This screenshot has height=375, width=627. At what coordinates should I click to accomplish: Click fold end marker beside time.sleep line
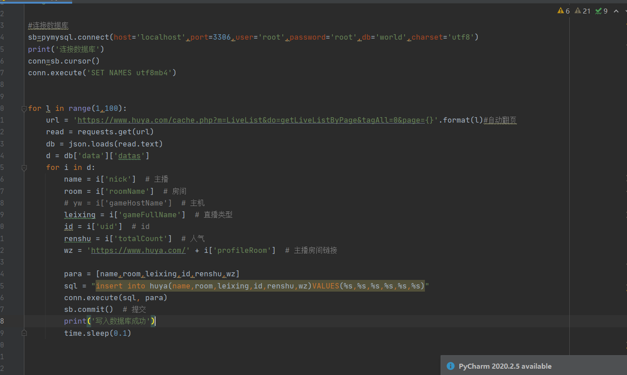24,333
